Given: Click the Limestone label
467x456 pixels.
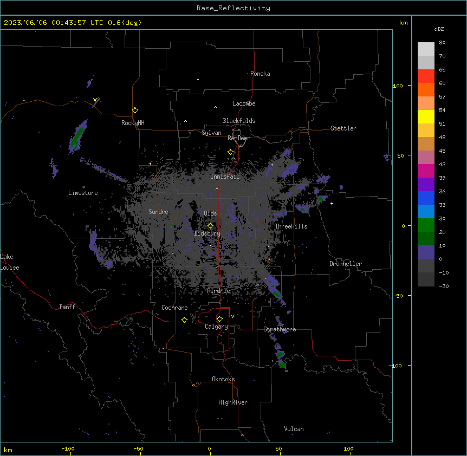Looking at the screenshot, I should [x=83, y=193].
